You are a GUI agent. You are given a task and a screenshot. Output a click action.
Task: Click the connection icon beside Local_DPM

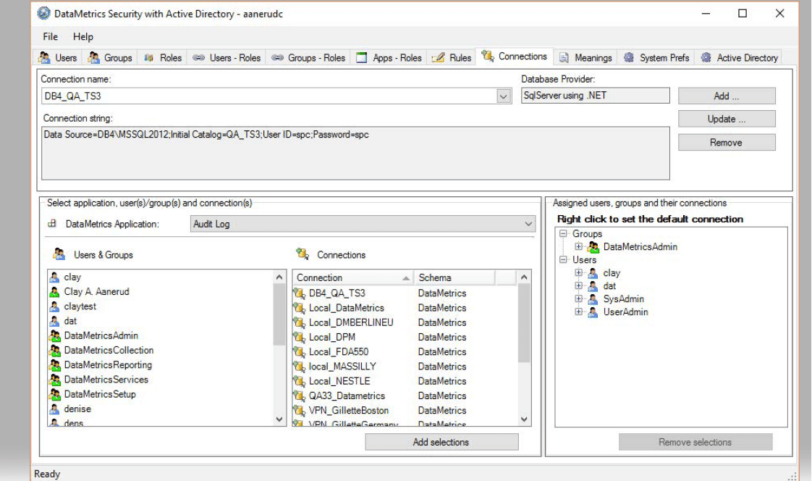pos(299,337)
